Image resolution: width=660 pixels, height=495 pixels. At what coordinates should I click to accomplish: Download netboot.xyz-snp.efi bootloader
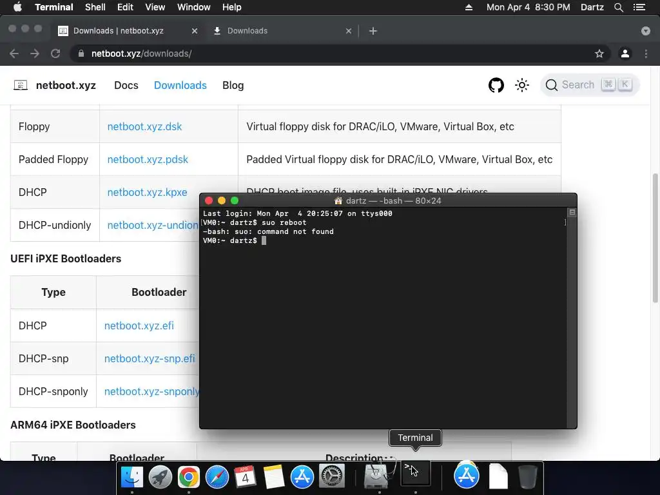coord(150,358)
